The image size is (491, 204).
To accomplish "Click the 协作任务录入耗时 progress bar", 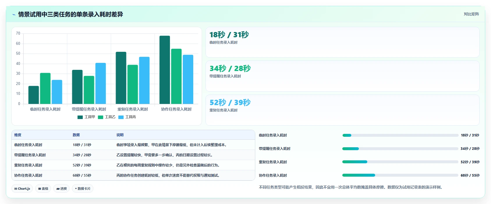I will pos(400,175).
